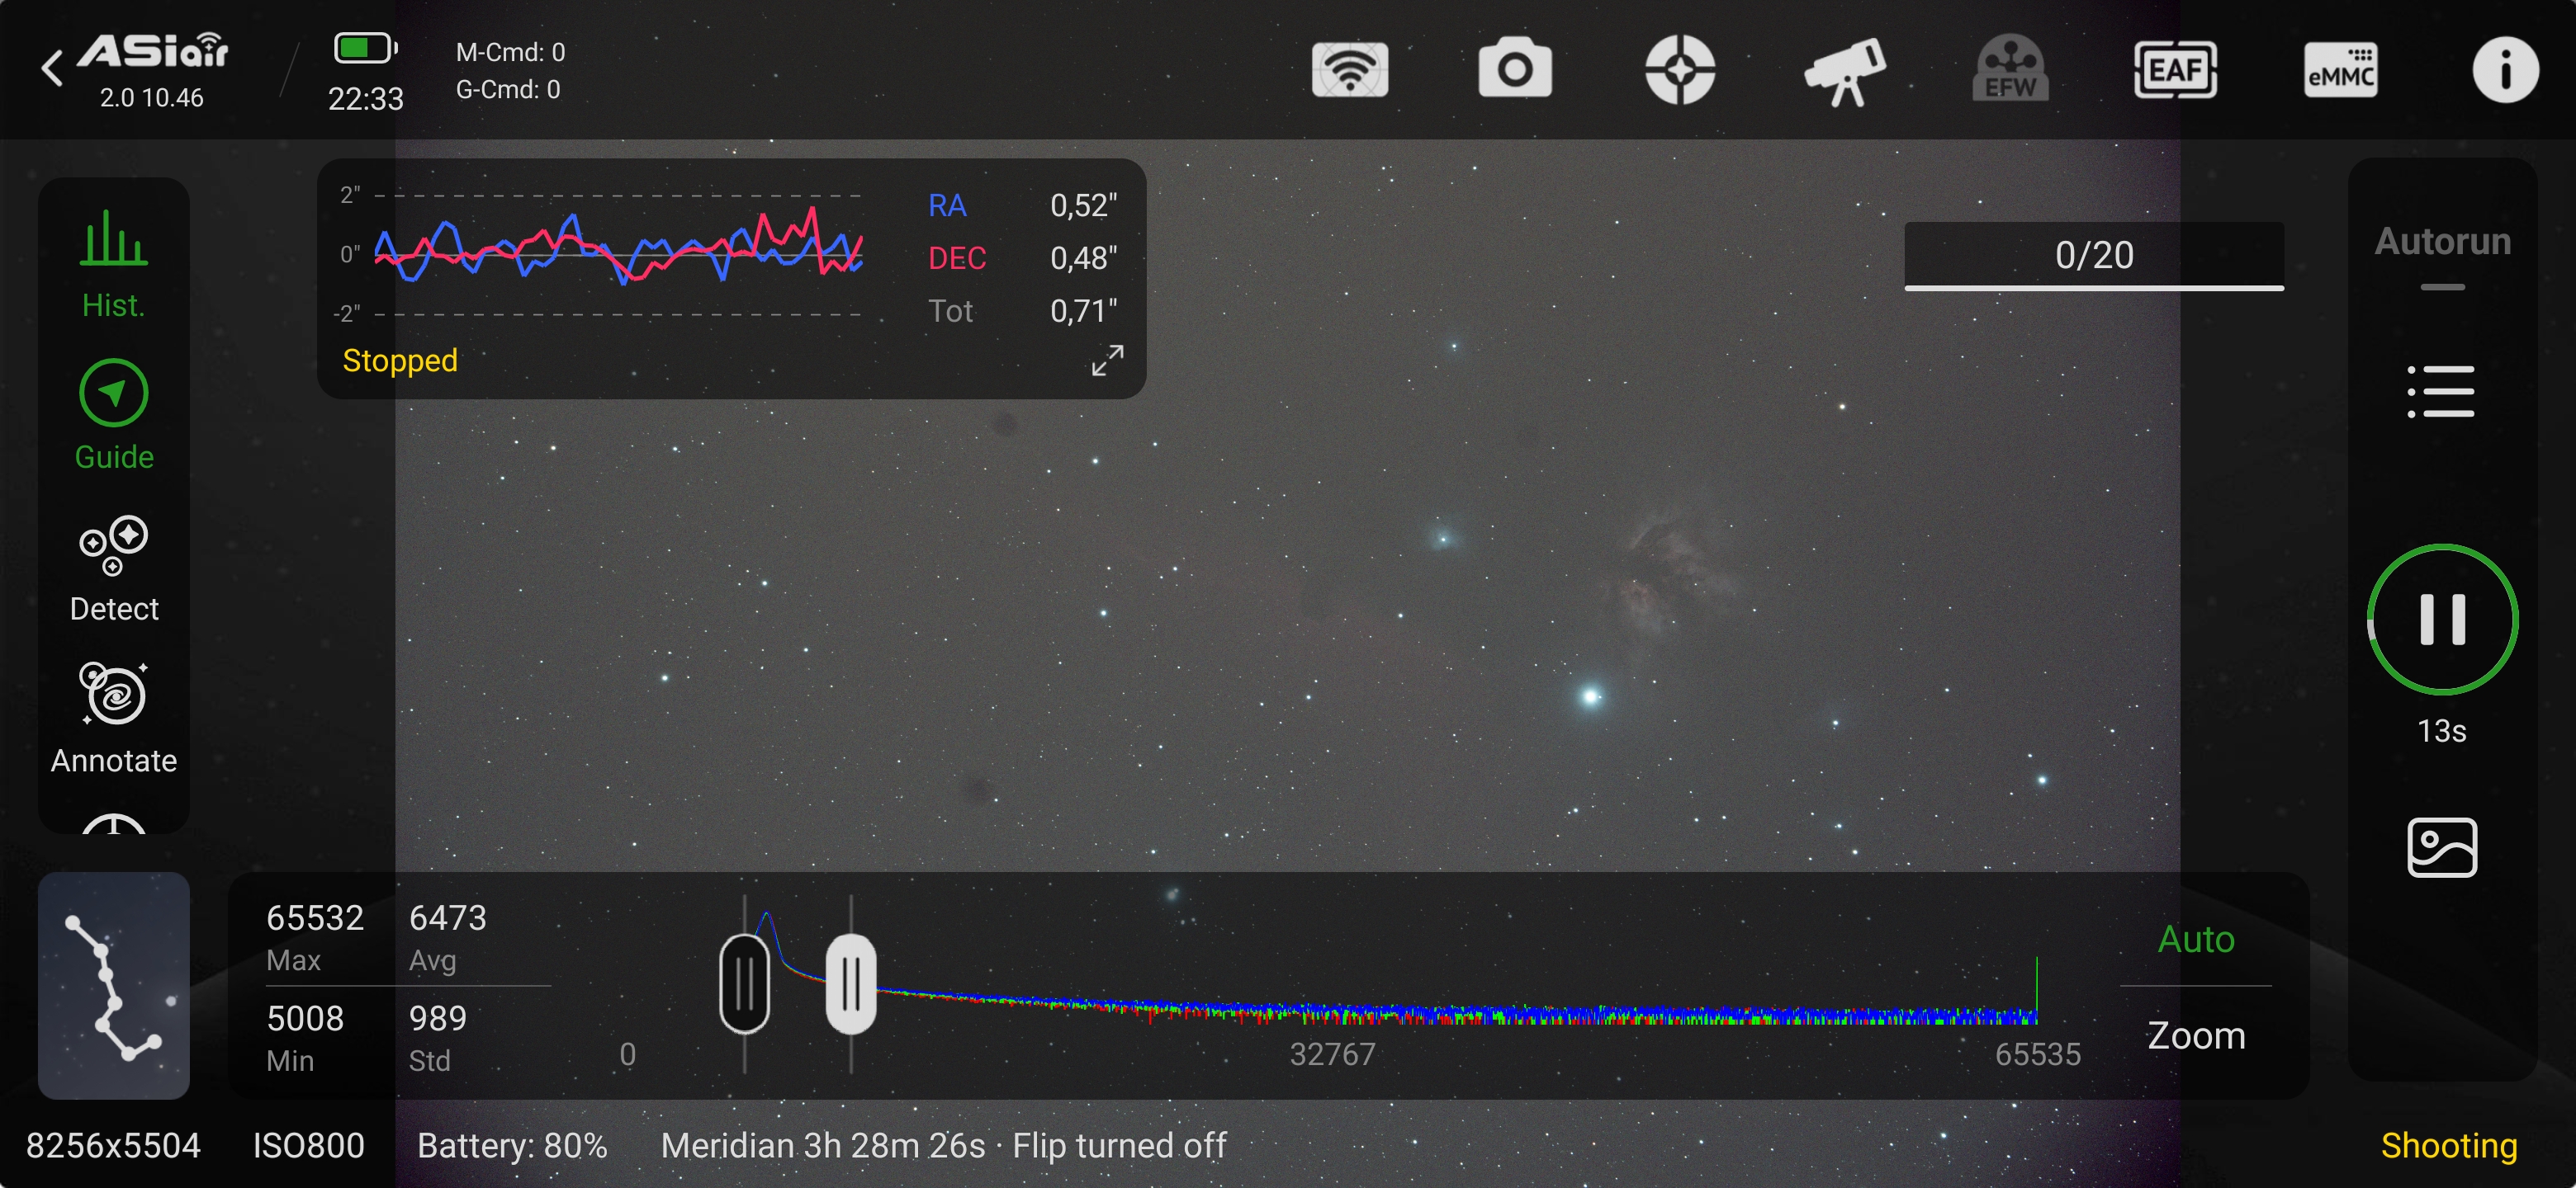Expand the guiding graph panel
The image size is (2576, 1188).
(1107, 361)
